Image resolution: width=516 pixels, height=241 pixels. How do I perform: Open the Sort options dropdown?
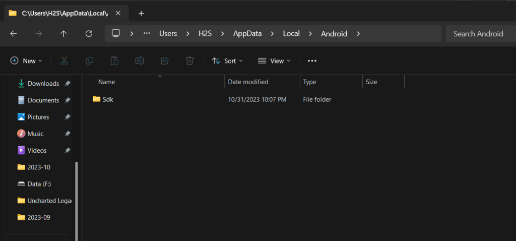[x=227, y=61]
